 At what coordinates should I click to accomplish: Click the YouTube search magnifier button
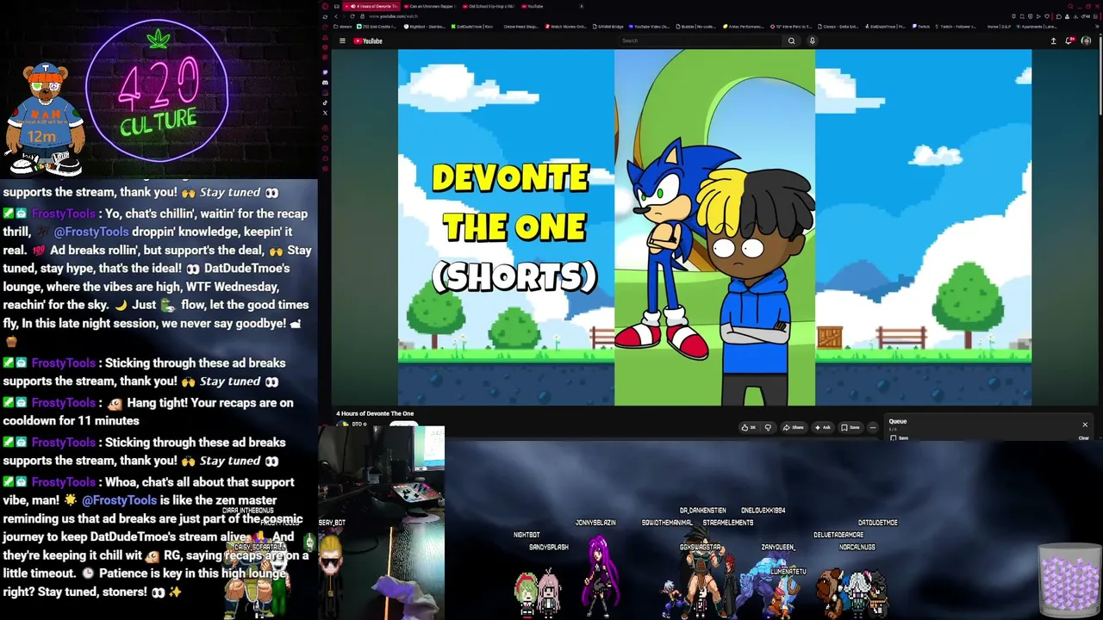click(791, 40)
